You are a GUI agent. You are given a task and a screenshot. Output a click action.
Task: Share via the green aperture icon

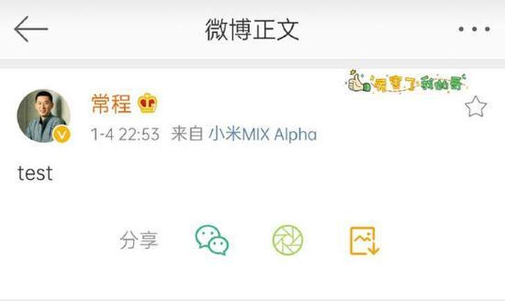288,240
